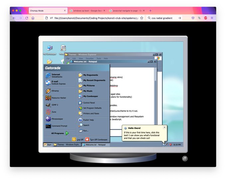Image resolution: width=226 pixels, height=180 pixels.
Task: Open Tools menu in Themes explorer window
Action: 99,58
